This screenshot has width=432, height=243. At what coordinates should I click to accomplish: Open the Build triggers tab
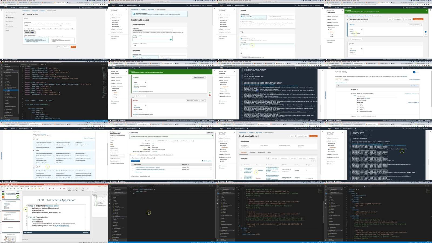pyautogui.click(x=261, y=153)
